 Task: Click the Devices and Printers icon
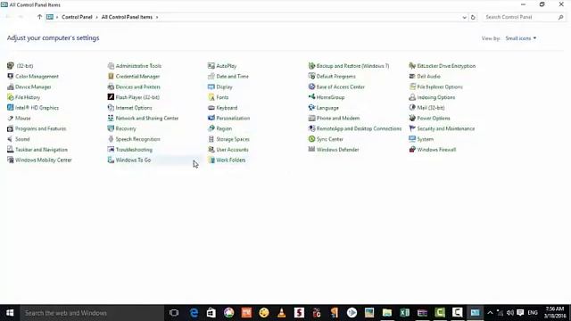111,87
